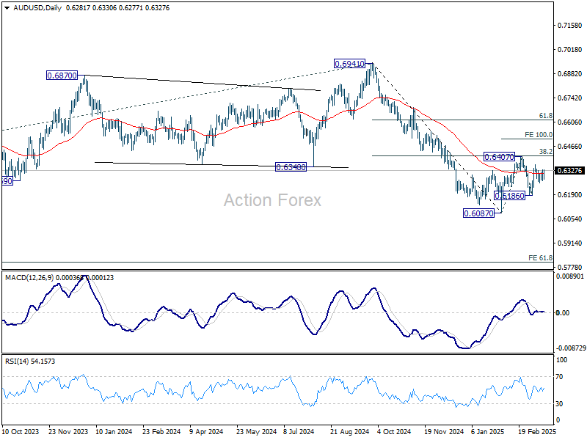Click the 0.64070 resistance price label
This screenshot has width=587, height=440.
tap(499, 157)
